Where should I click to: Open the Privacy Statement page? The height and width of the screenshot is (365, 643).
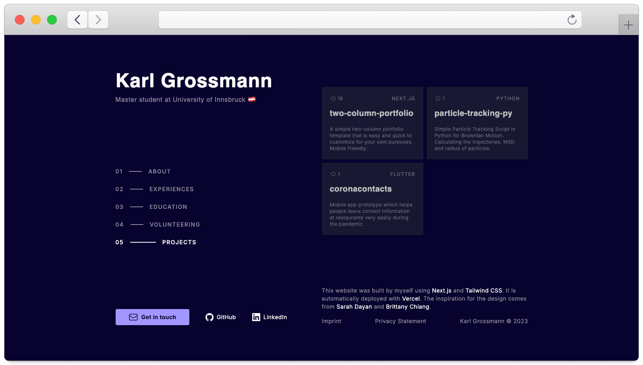[x=400, y=321]
